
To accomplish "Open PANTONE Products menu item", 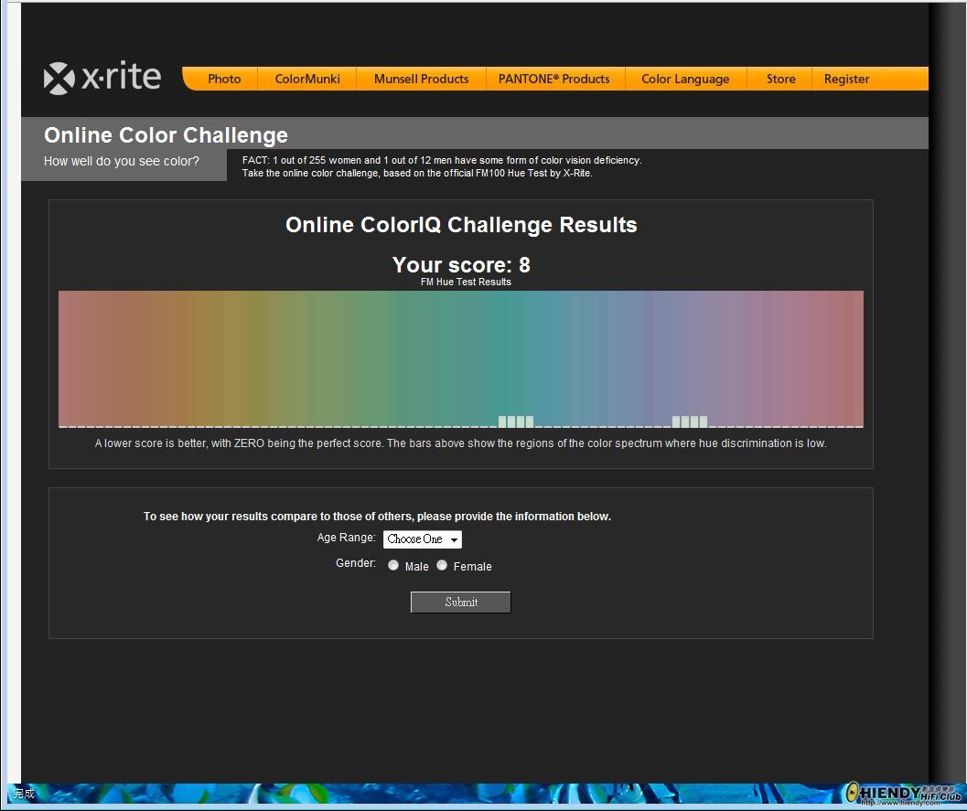I will point(553,79).
